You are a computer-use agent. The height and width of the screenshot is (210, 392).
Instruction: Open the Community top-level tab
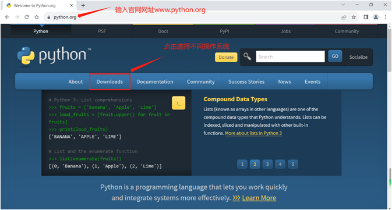click(x=347, y=31)
